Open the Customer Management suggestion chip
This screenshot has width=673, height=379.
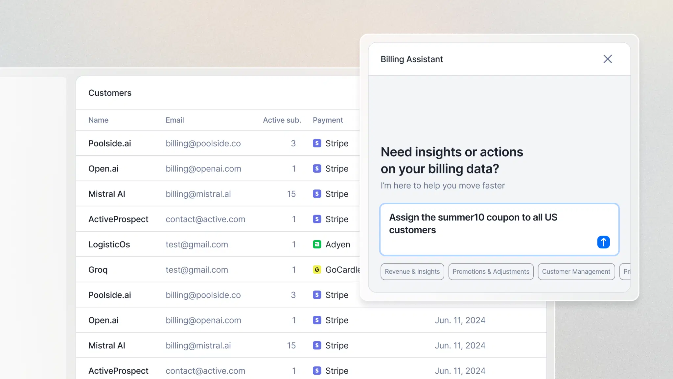576,271
